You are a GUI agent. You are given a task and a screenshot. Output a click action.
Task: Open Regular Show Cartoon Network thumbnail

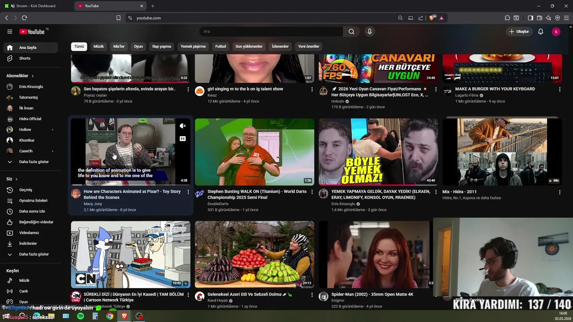(x=130, y=254)
